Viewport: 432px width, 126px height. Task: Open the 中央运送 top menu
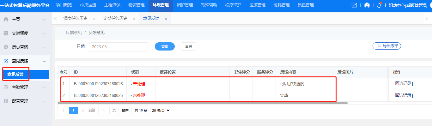[88, 5]
